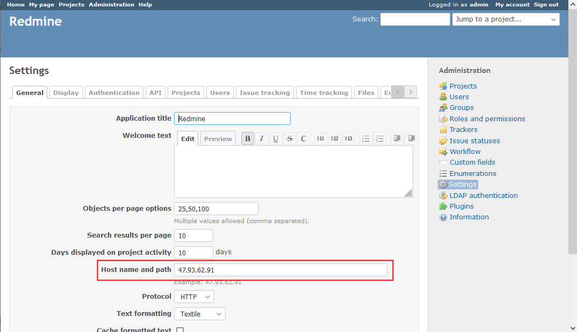The height and width of the screenshot is (332, 577).
Task: Open the Issue tracking settings tab
Action: tap(265, 93)
